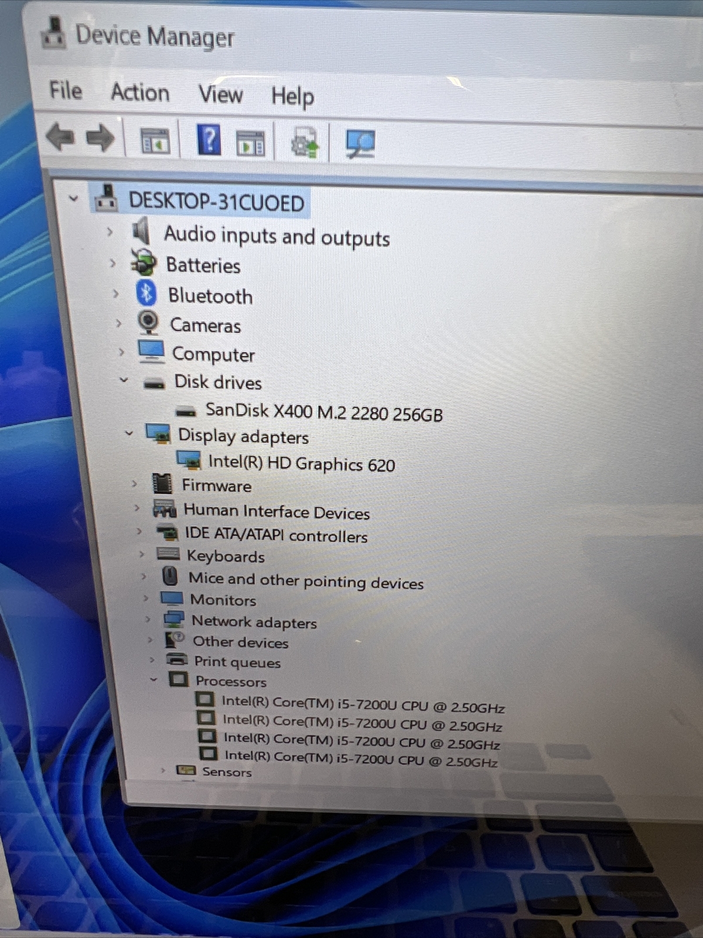The width and height of the screenshot is (703, 938).
Task: Select the Audio inputs and outputs label
Action: point(277,236)
